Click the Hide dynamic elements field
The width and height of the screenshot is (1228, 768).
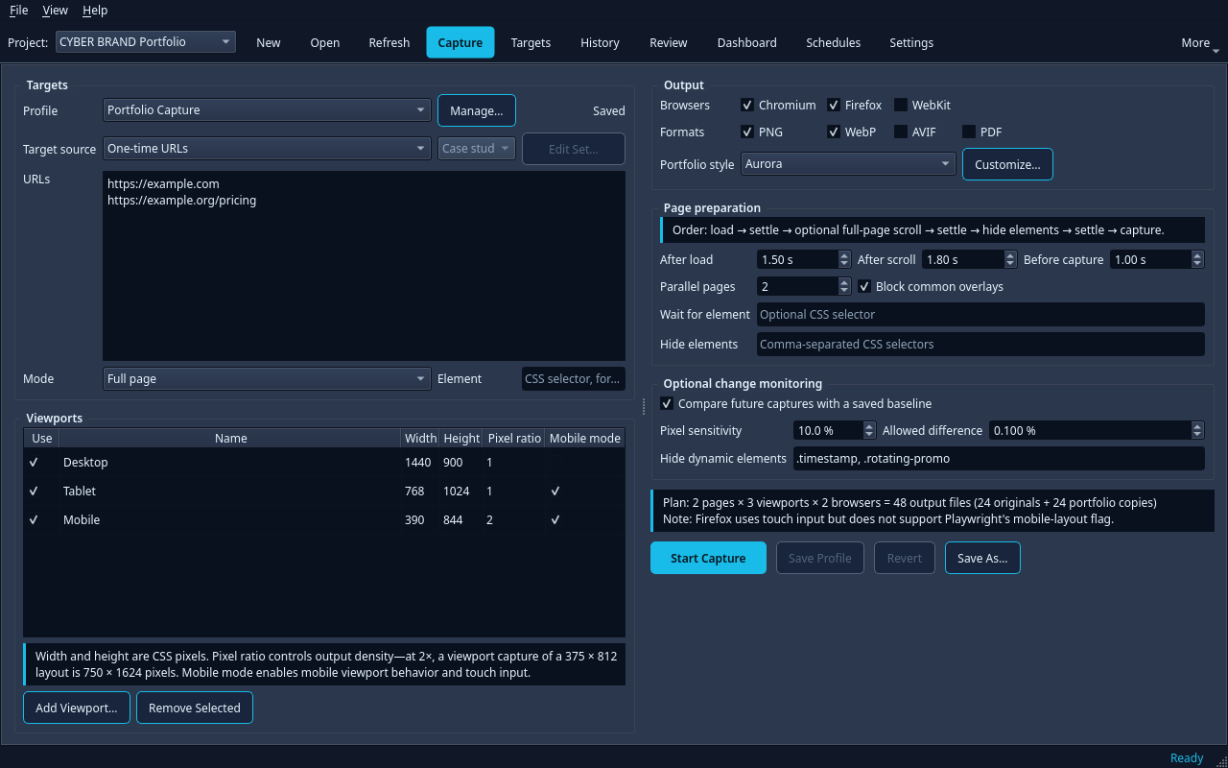[x=999, y=459]
